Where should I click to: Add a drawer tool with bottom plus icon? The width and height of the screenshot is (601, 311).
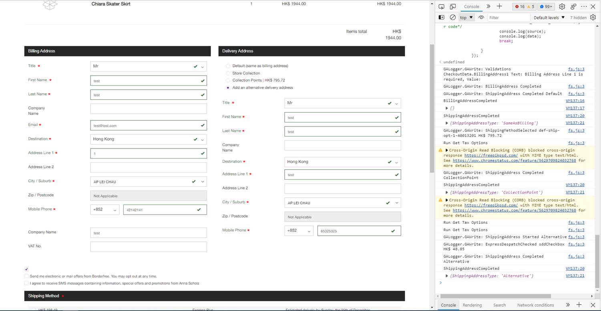(579, 305)
